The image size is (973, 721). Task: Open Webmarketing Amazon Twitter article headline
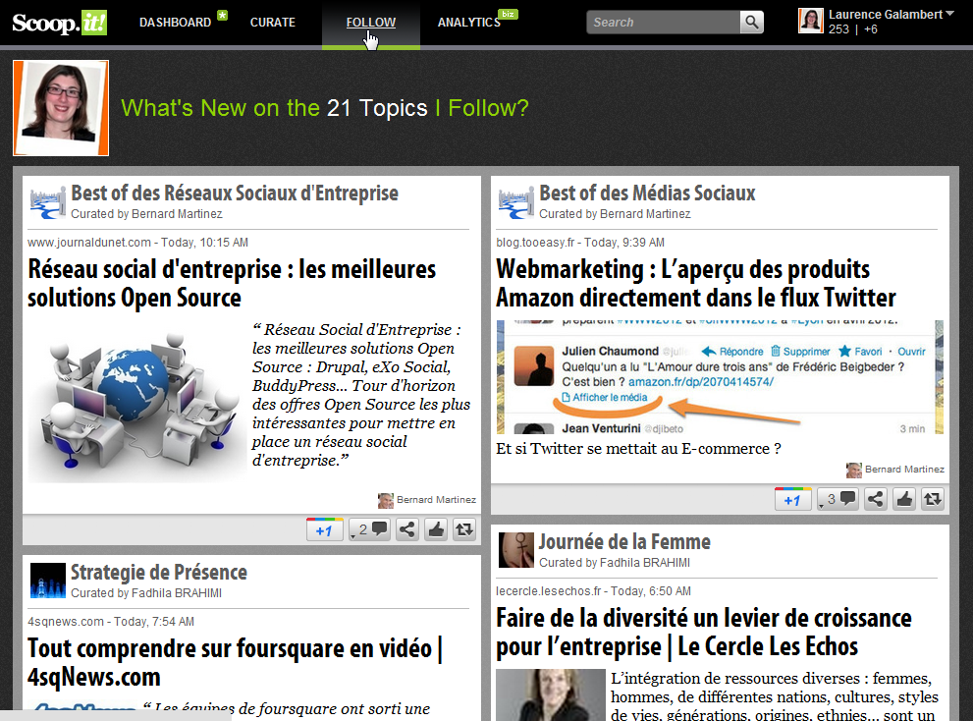pos(695,283)
